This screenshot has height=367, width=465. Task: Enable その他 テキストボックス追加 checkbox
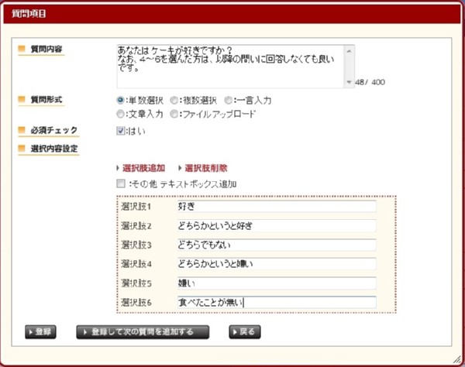click(120, 184)
